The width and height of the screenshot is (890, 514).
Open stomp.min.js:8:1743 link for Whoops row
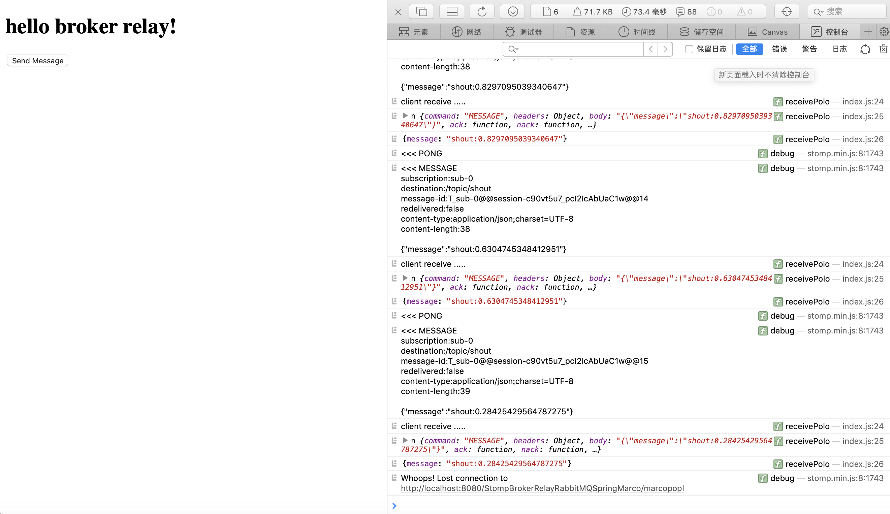(845, 478)
